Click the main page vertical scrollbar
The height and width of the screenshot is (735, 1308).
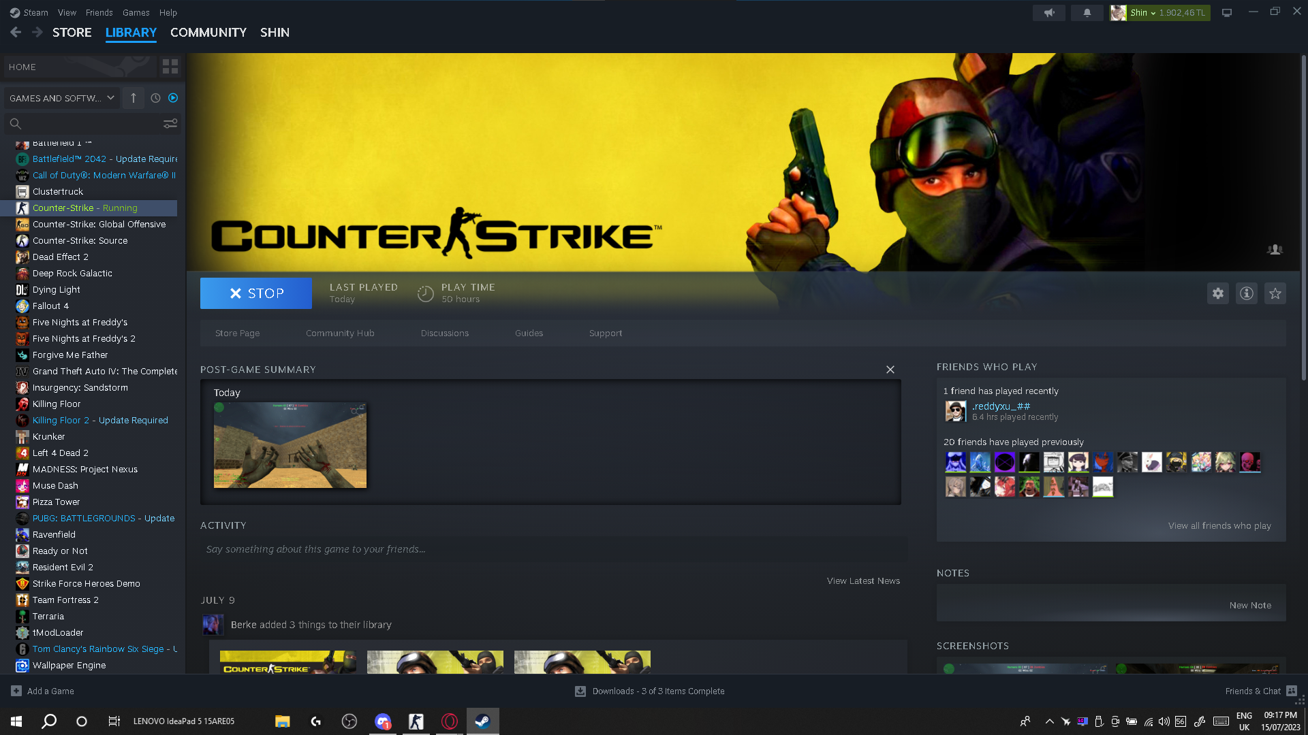(1303, 218)
